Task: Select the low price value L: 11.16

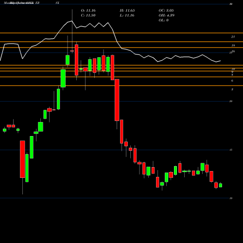Action: [127, 16]
